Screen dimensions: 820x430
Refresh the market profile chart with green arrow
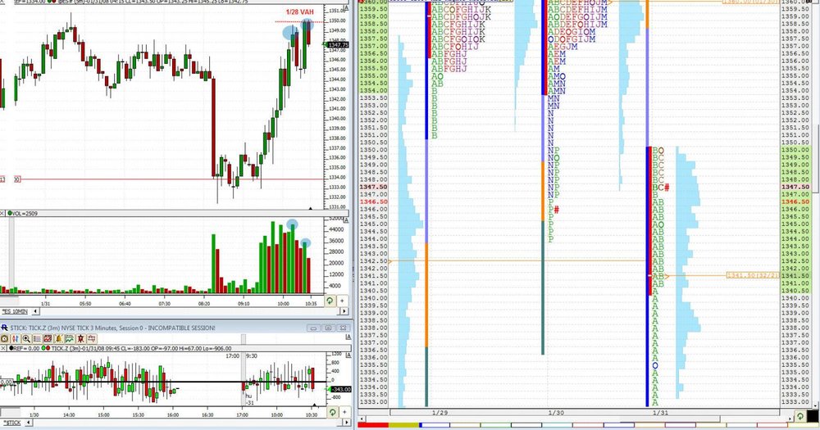(800, 416)
